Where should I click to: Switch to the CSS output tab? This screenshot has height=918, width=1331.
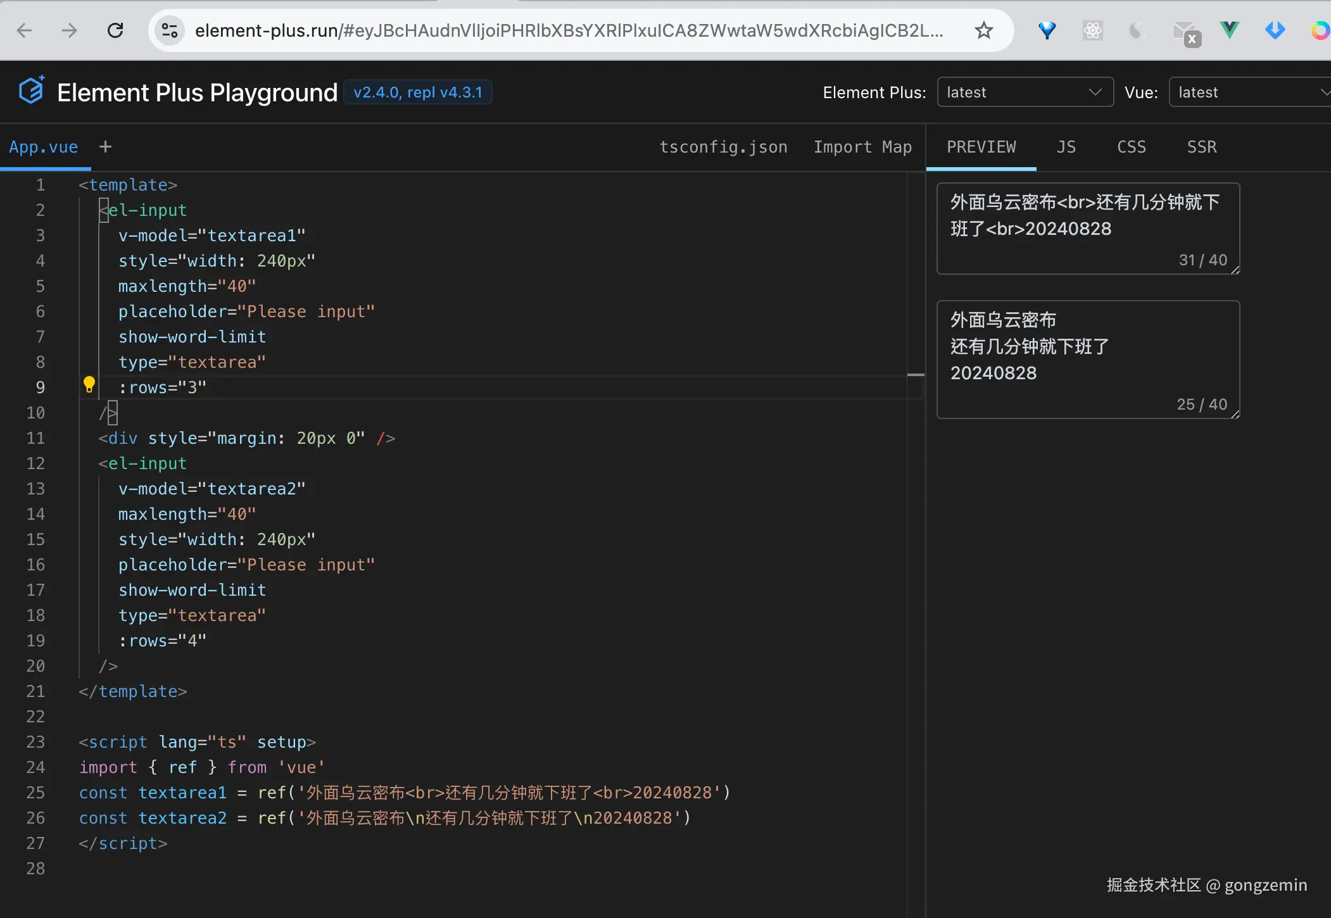click(x=1132, y=147)
